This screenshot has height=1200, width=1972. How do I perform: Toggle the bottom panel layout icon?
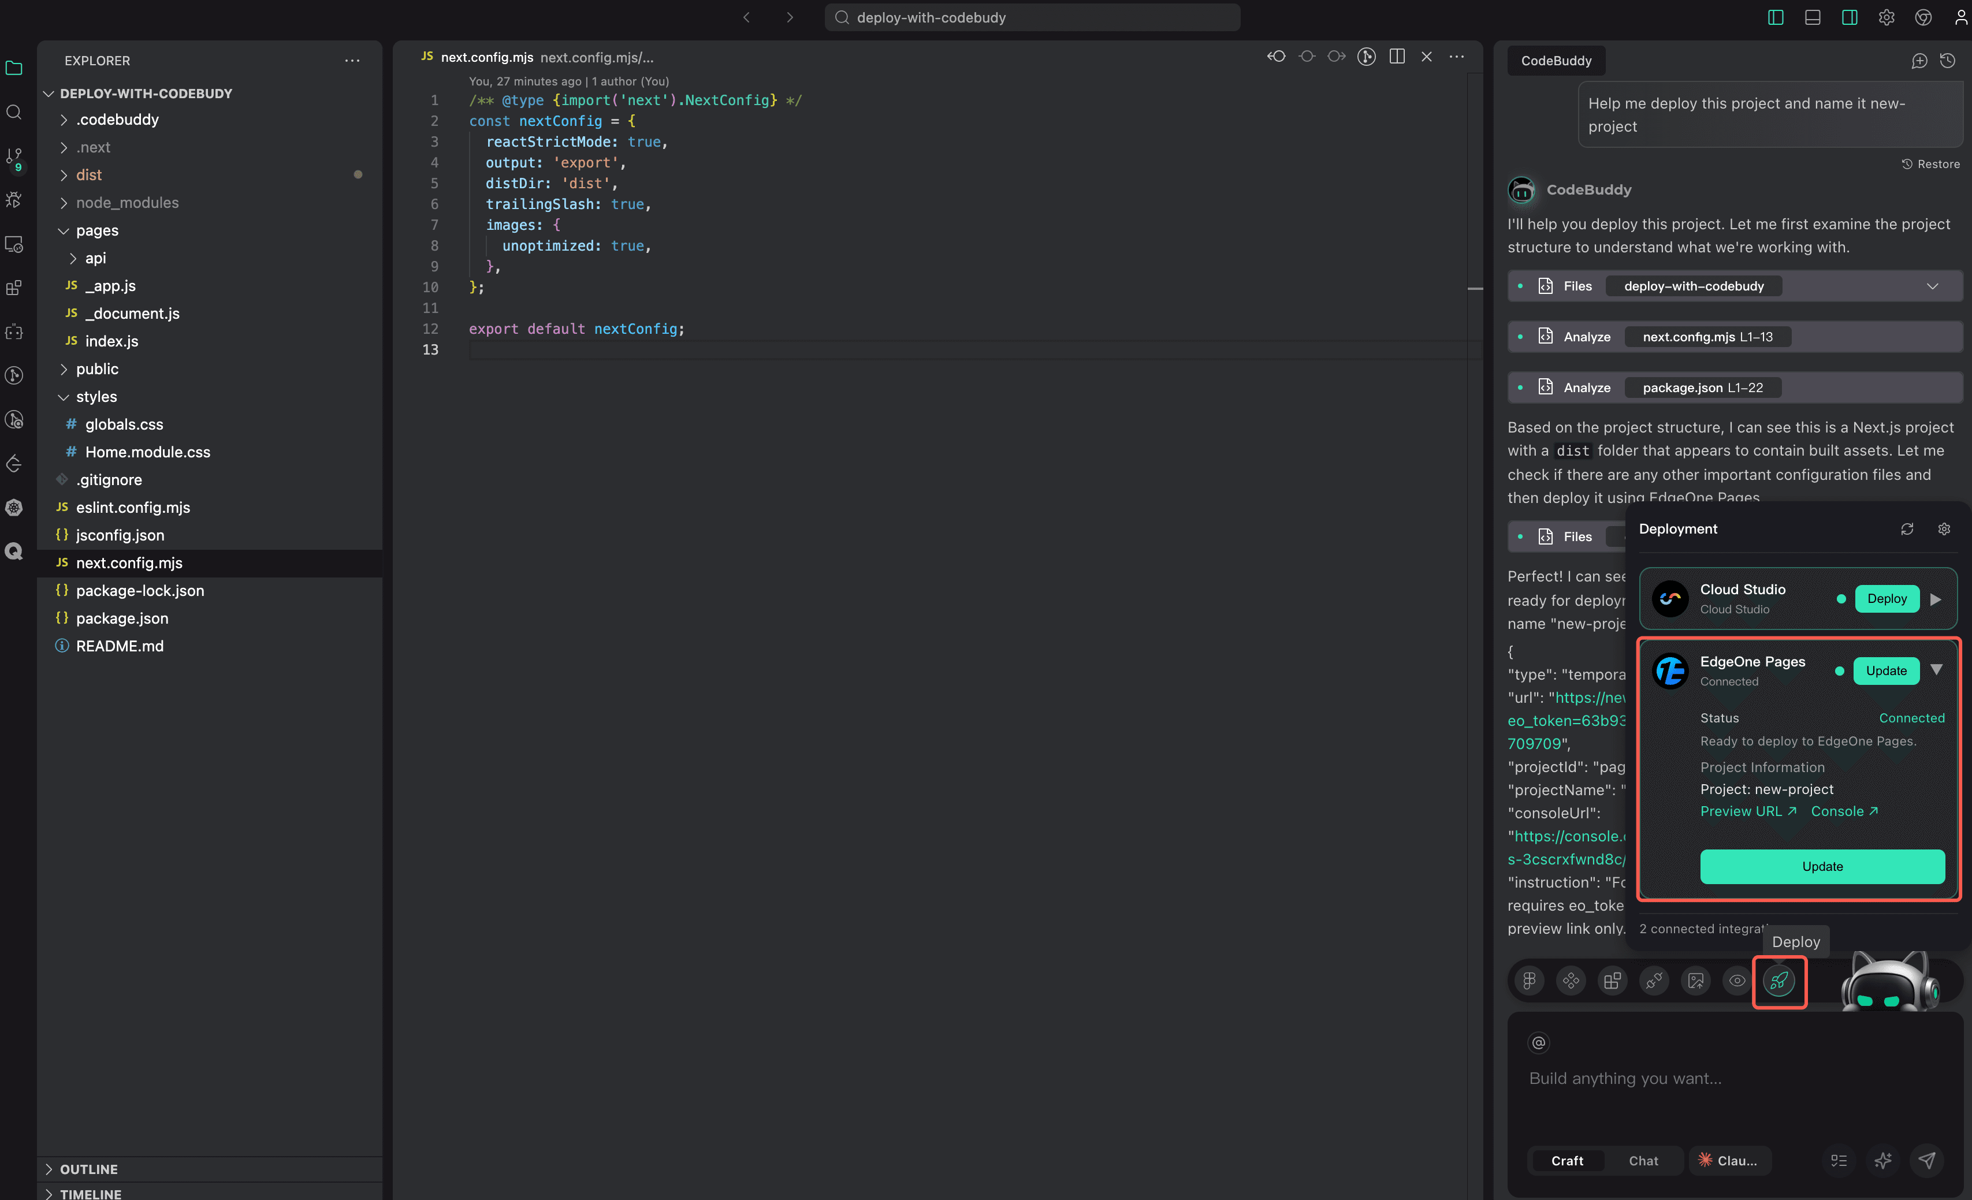point(1813,17)
